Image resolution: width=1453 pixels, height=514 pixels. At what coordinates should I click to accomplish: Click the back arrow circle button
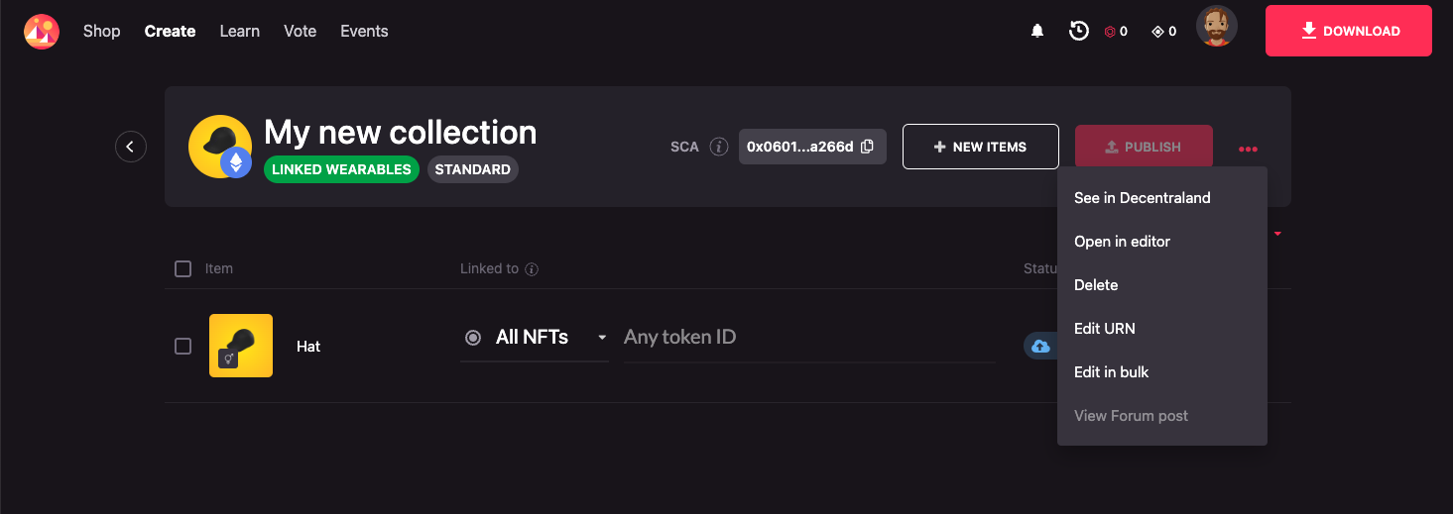[x=131, y=147]
